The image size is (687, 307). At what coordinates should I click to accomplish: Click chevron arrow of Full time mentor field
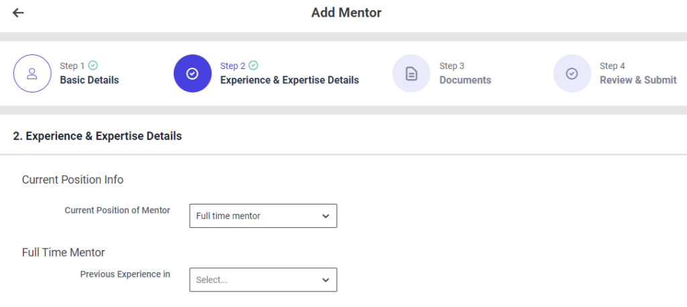point(325,216)
